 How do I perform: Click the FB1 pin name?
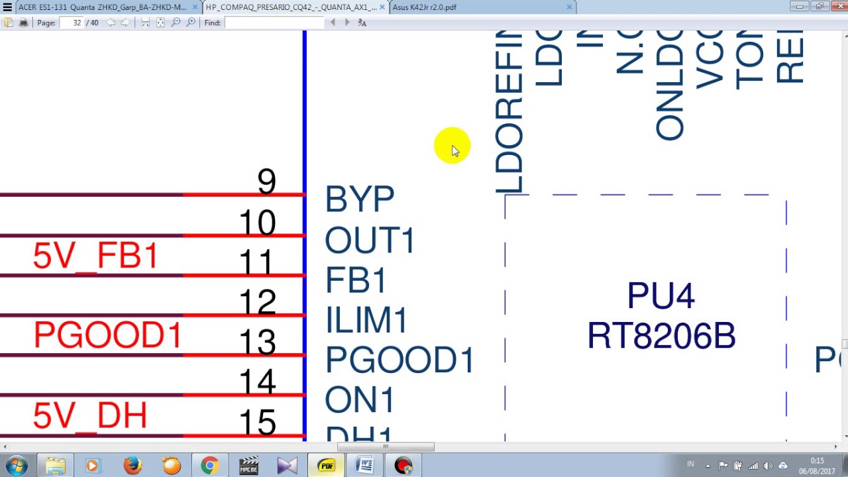pos(356,280)
